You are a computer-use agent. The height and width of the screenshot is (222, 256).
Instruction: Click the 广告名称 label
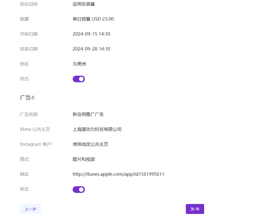[x=29, y=114]
